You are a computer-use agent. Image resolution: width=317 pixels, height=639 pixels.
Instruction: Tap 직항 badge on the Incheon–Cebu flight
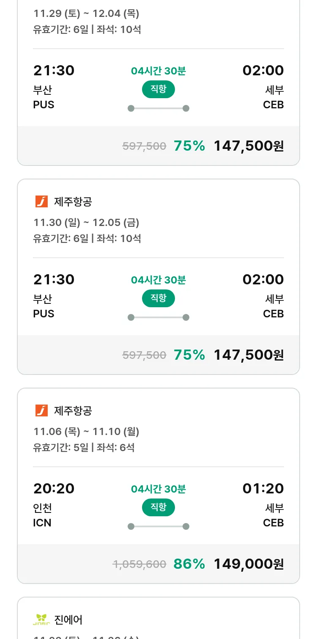pyautogui.click(x=158, y=507)
